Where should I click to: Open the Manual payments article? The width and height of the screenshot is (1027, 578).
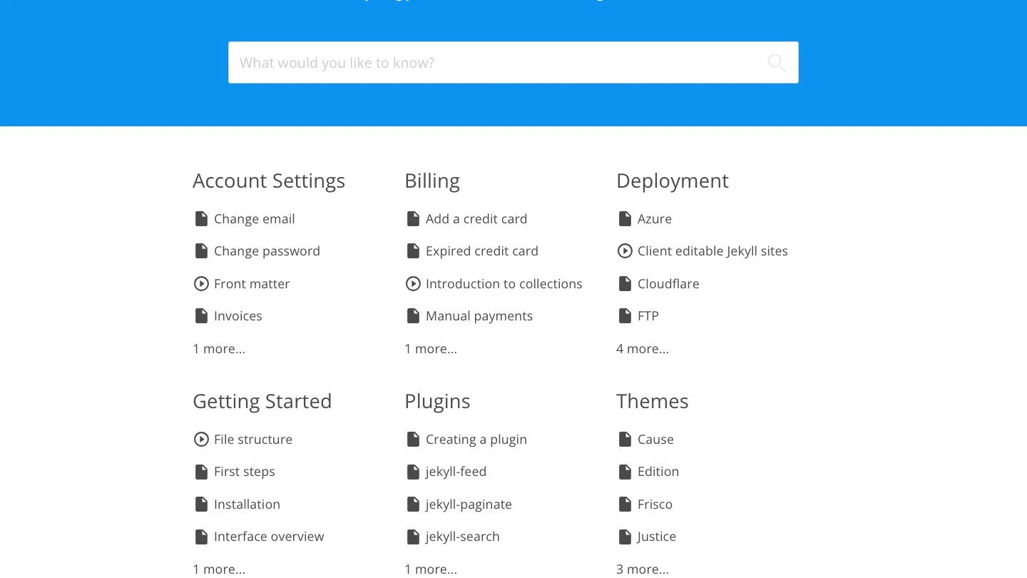[479, 316]
